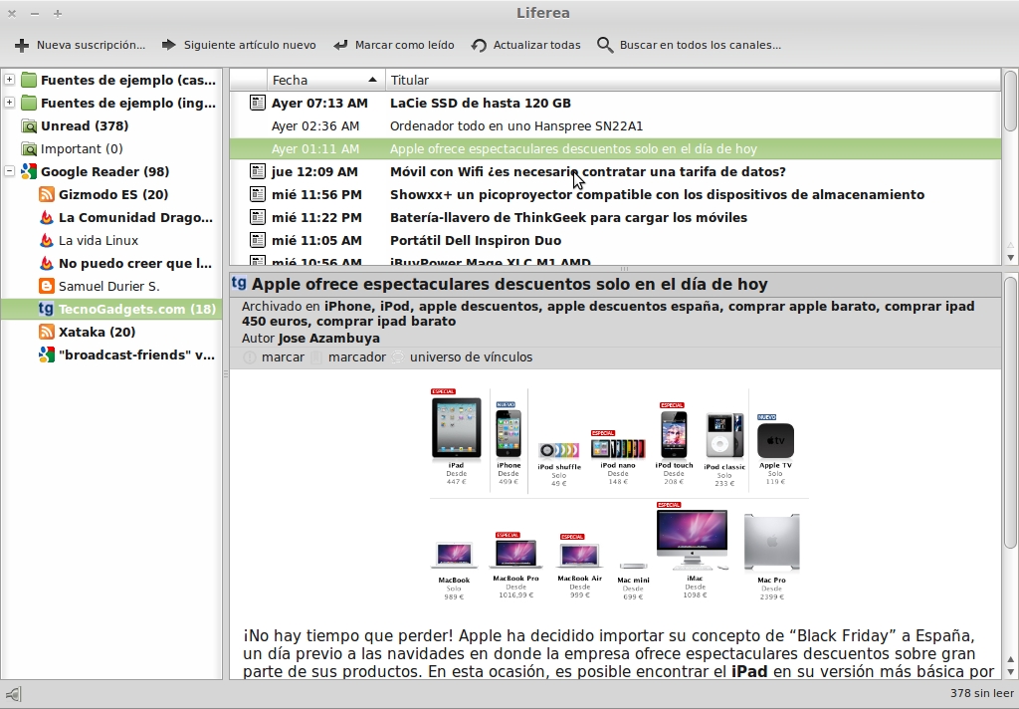
Task: Click Buscar en todos los canales
Action: [689, 45]
